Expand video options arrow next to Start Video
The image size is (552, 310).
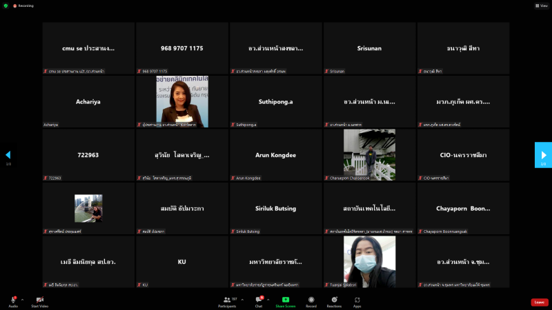click(x=50, y=300)
